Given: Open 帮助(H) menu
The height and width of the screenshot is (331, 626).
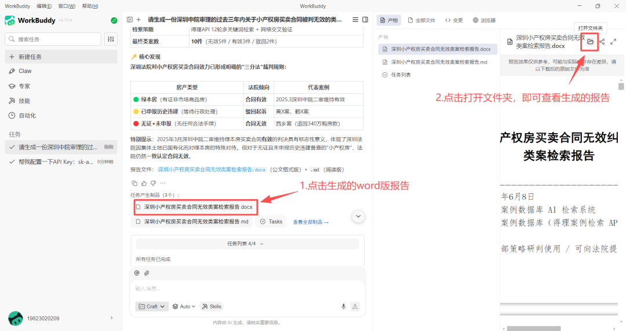Looking at the screenshot, I should [90, 6].
